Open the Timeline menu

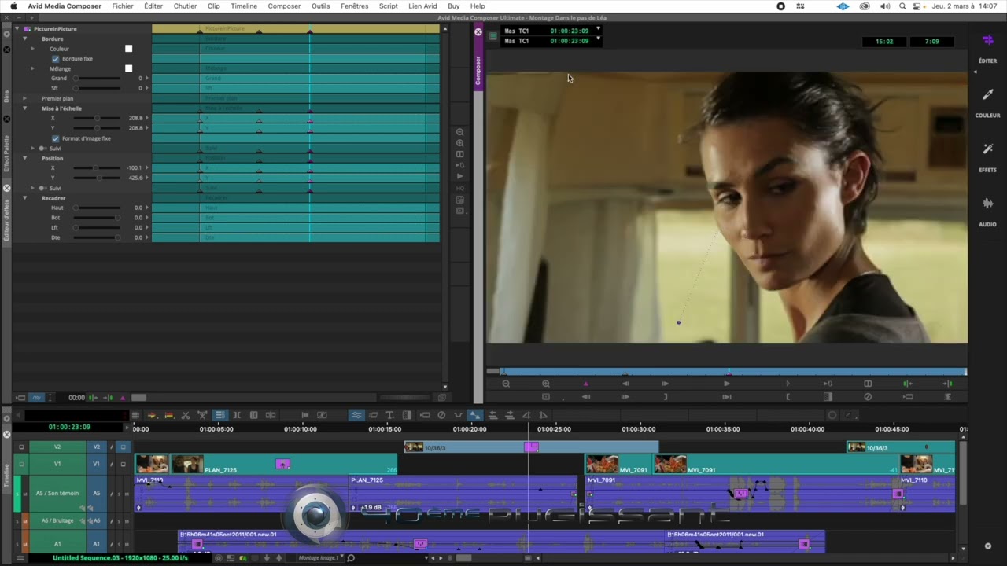click(x=244, y=6)
